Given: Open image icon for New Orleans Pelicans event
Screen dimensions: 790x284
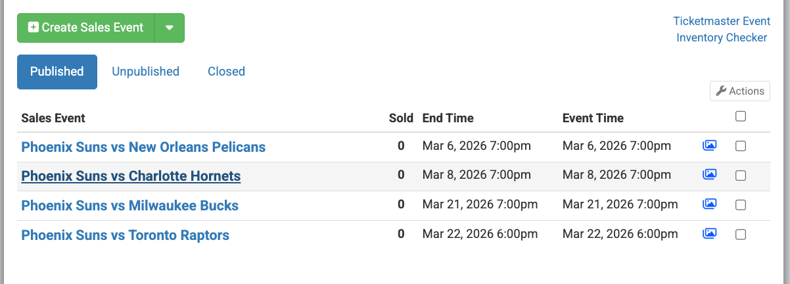Looking at the screenshot, I should pyautogui.click(x=709, y=146).
